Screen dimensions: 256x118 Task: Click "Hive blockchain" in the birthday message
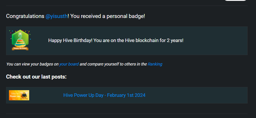[140, 41]
